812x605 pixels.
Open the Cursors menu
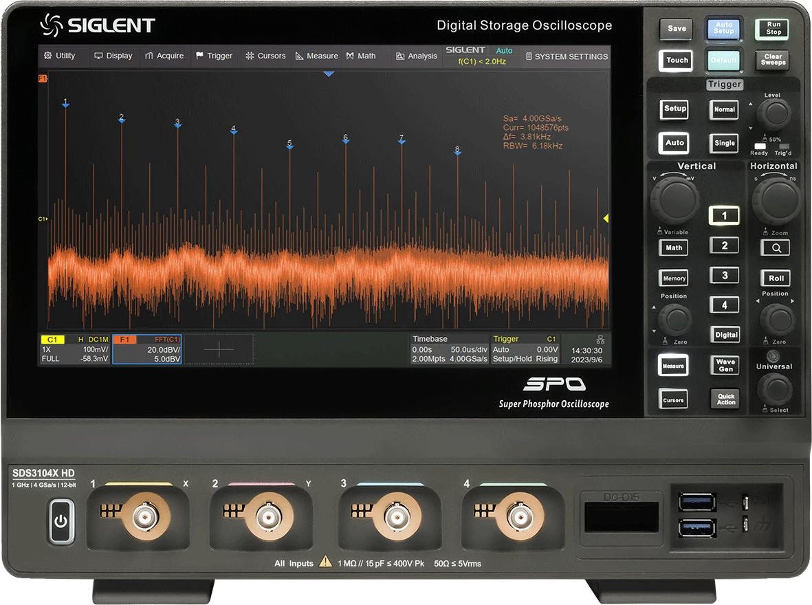tap(265, 56)
